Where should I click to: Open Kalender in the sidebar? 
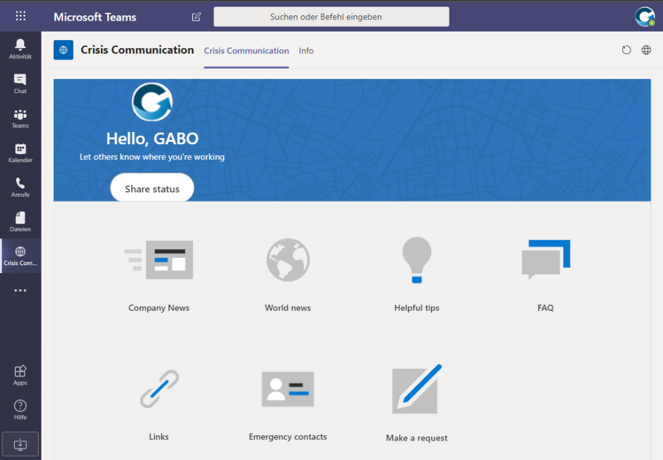coord(20,153)
